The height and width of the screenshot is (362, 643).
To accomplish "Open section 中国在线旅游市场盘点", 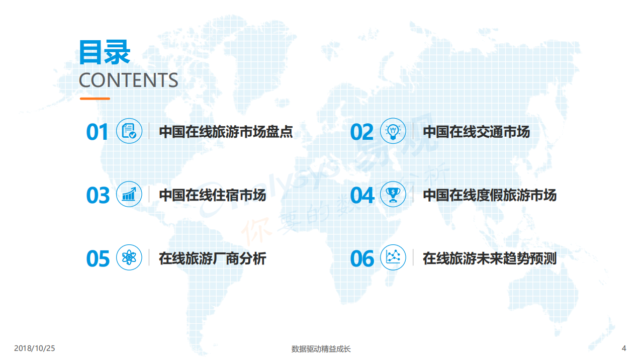I will coord(226,132).
